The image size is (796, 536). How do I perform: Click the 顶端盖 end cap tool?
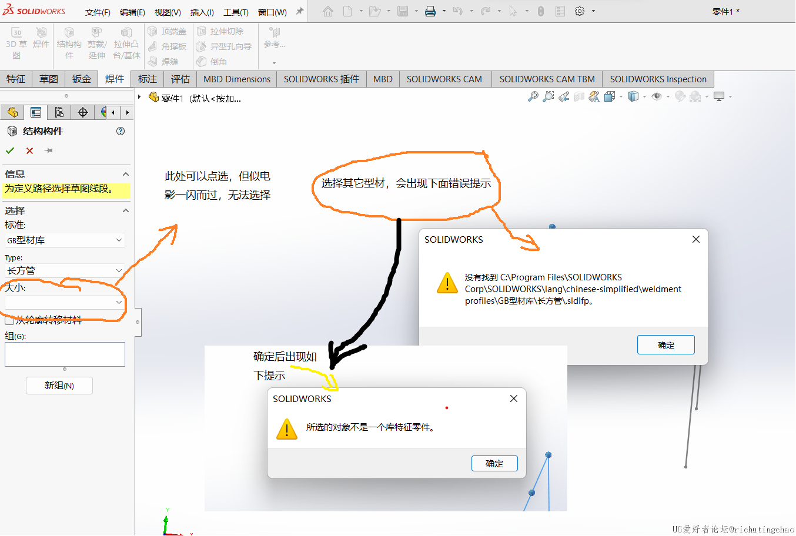168,31
